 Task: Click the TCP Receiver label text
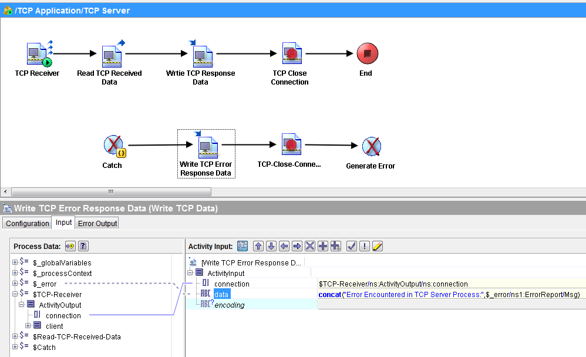[37, 73]
